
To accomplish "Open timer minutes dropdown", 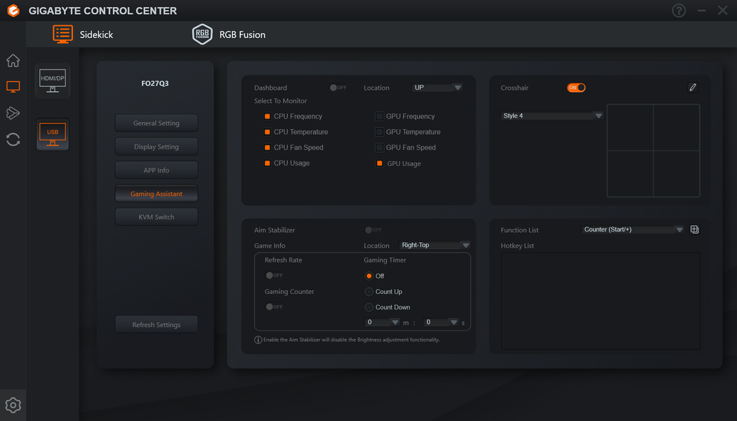I will 383,322.
